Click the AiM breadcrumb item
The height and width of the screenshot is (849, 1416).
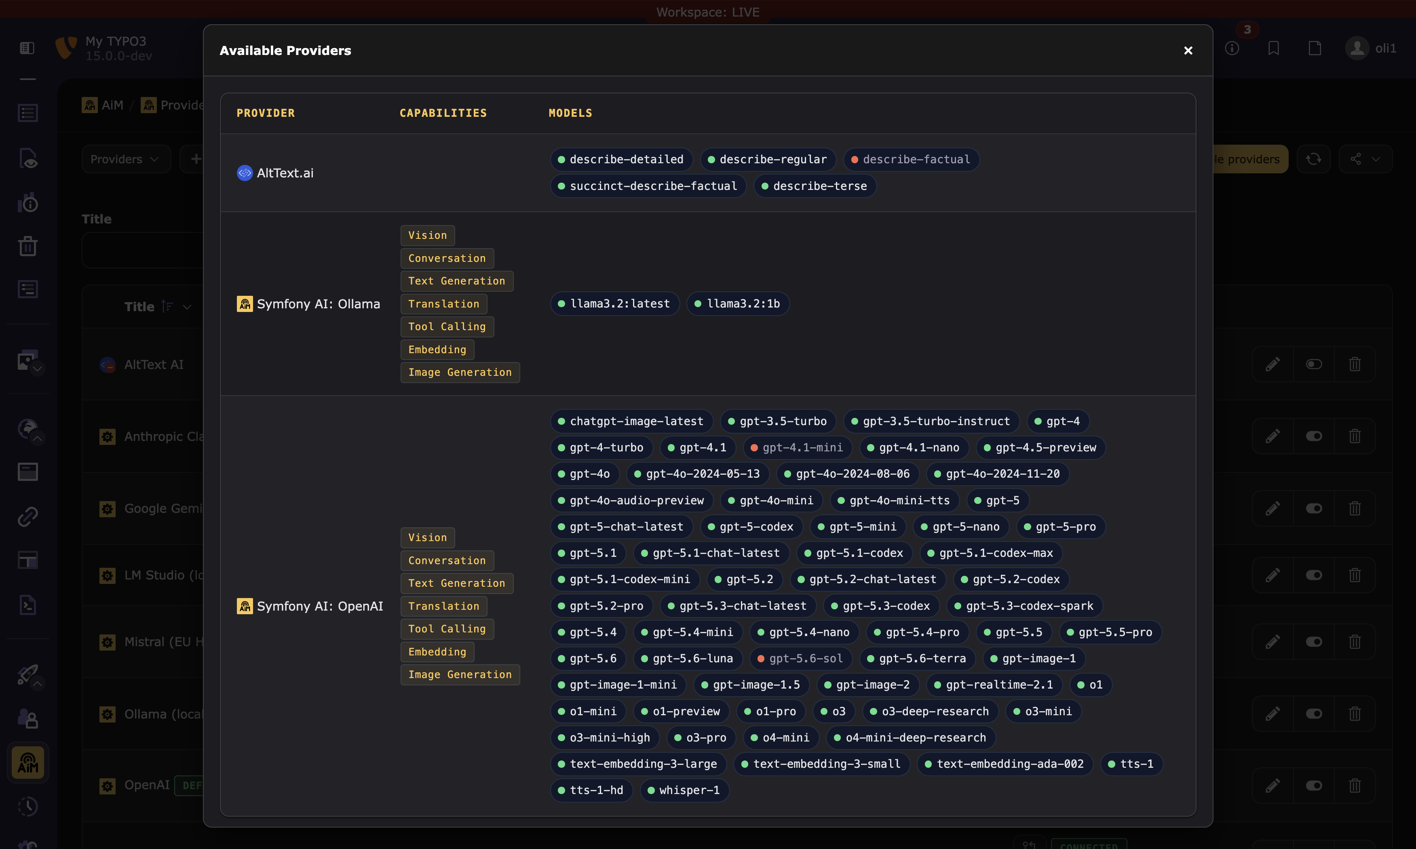coord(103,105)
